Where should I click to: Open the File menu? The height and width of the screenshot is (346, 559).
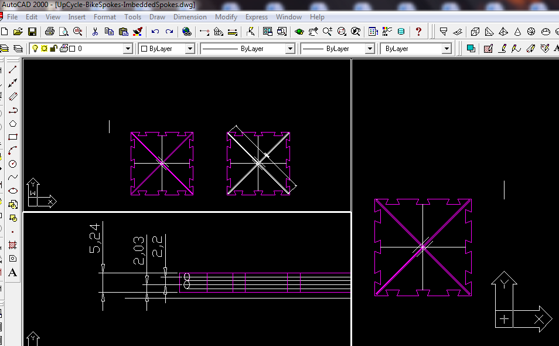(x=12, y=17)
